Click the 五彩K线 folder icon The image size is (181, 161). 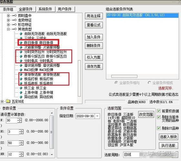point(8,101)
